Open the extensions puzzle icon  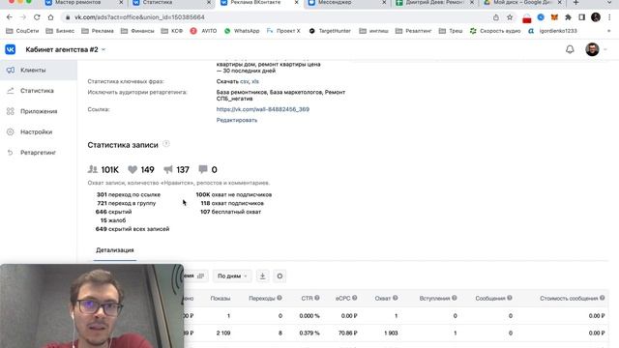[x=569, y=17]
